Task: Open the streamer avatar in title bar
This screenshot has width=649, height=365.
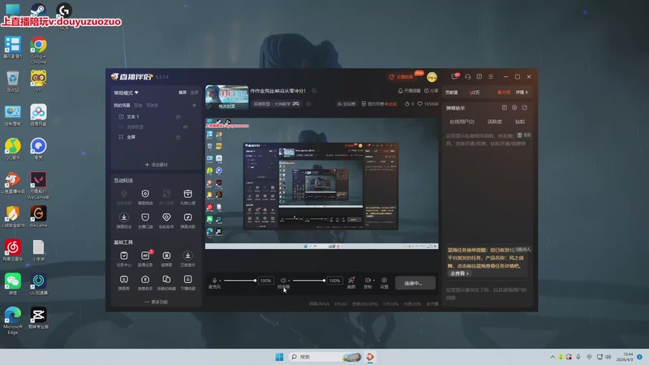Action: [432, 77]
